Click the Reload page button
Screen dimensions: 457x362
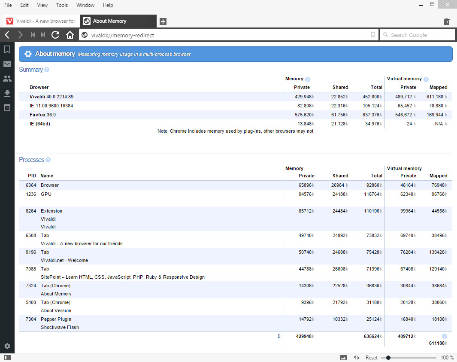pos(55,35)
